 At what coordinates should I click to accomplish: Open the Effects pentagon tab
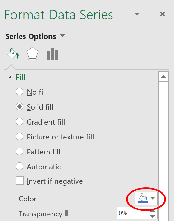[x=32, y=54]
